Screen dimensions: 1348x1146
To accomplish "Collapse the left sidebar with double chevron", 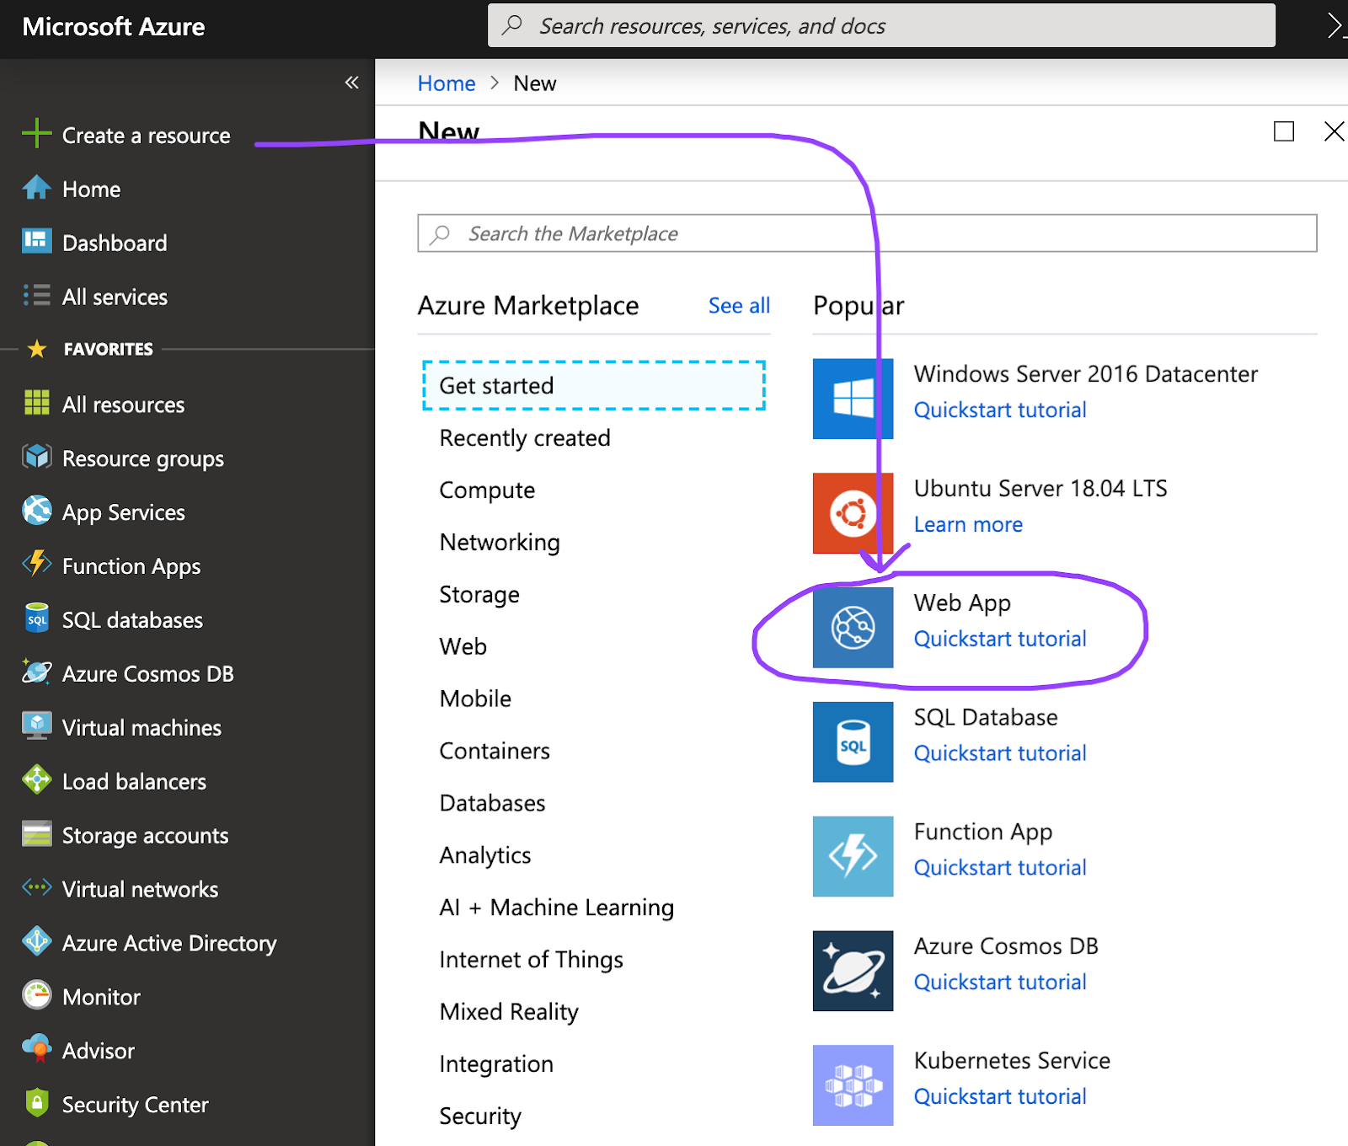I will [352, 83].
